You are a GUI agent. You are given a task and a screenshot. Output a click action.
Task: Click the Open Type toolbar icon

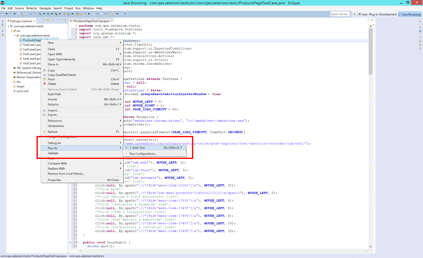point(77,14)
